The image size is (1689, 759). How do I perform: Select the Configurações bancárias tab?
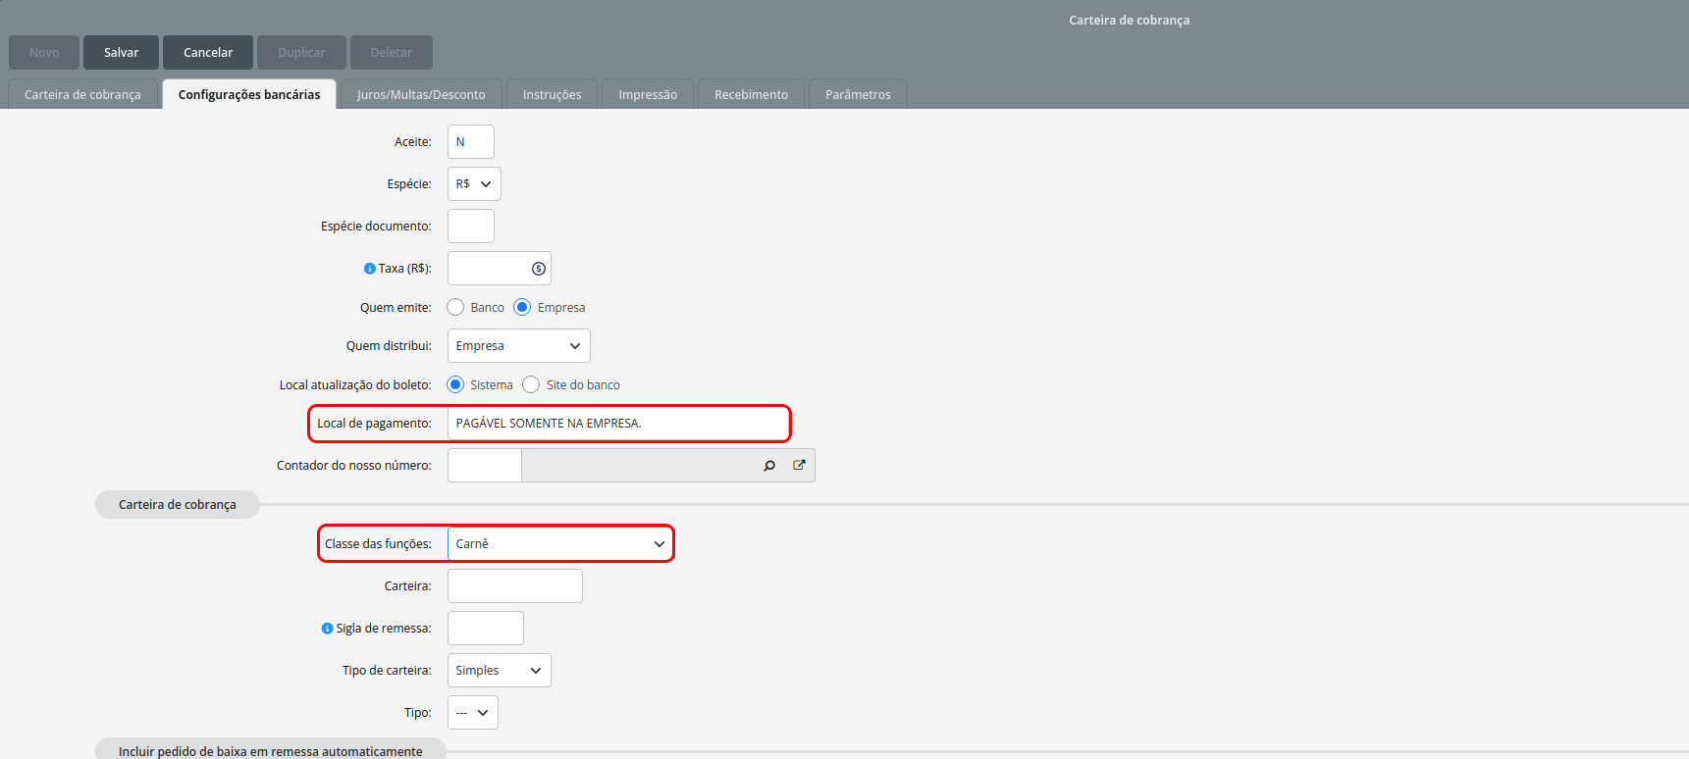pos(249,94)
